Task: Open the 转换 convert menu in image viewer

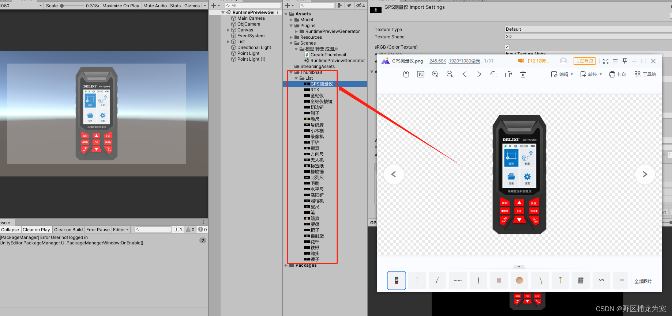Action: (x=591, y=74)
